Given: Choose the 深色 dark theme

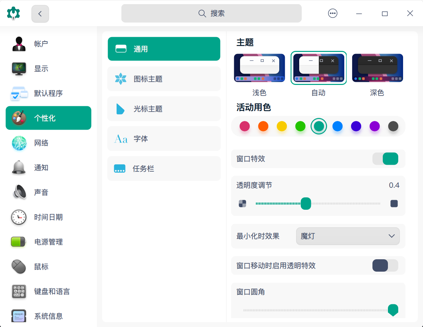Looking at the screenshot, I should coord(377,68).
